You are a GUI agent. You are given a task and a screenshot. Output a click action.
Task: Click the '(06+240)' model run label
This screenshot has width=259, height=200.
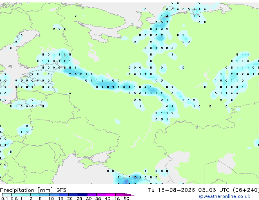point(246,190)
